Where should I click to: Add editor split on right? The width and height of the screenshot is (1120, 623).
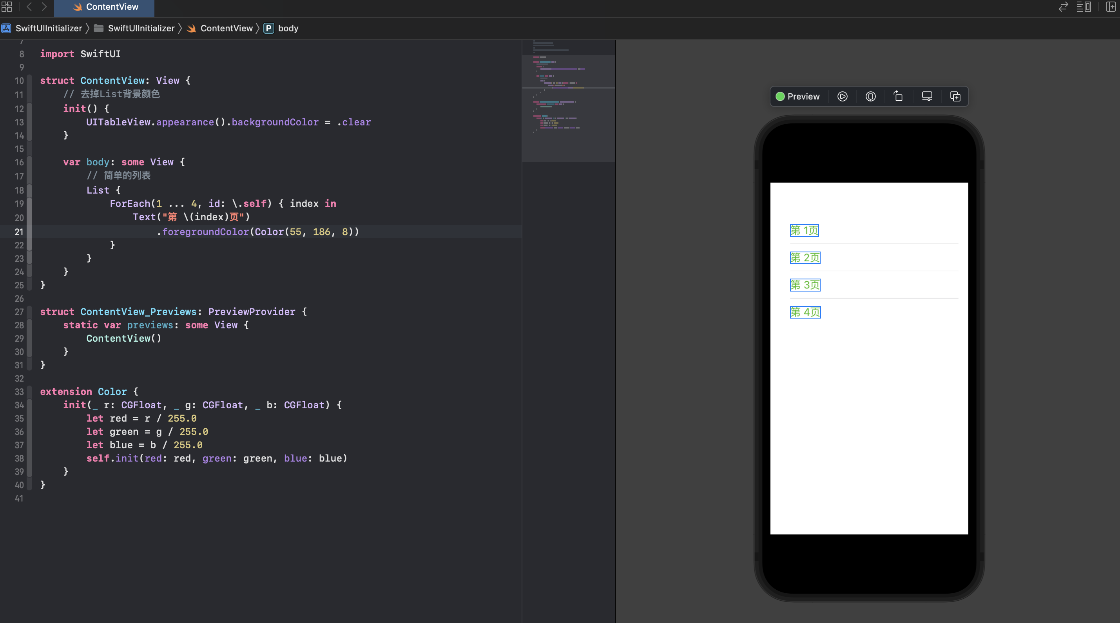coord(1111,7)
